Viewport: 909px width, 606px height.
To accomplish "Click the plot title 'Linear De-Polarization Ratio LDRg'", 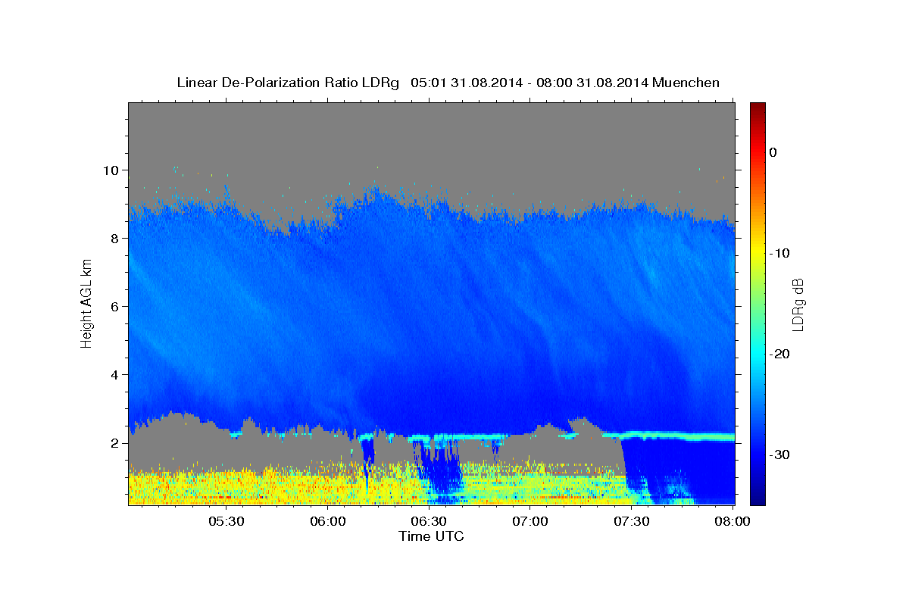I will point(287,83).
